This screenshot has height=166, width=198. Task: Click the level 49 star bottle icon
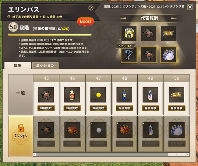[x=150, y=95]
